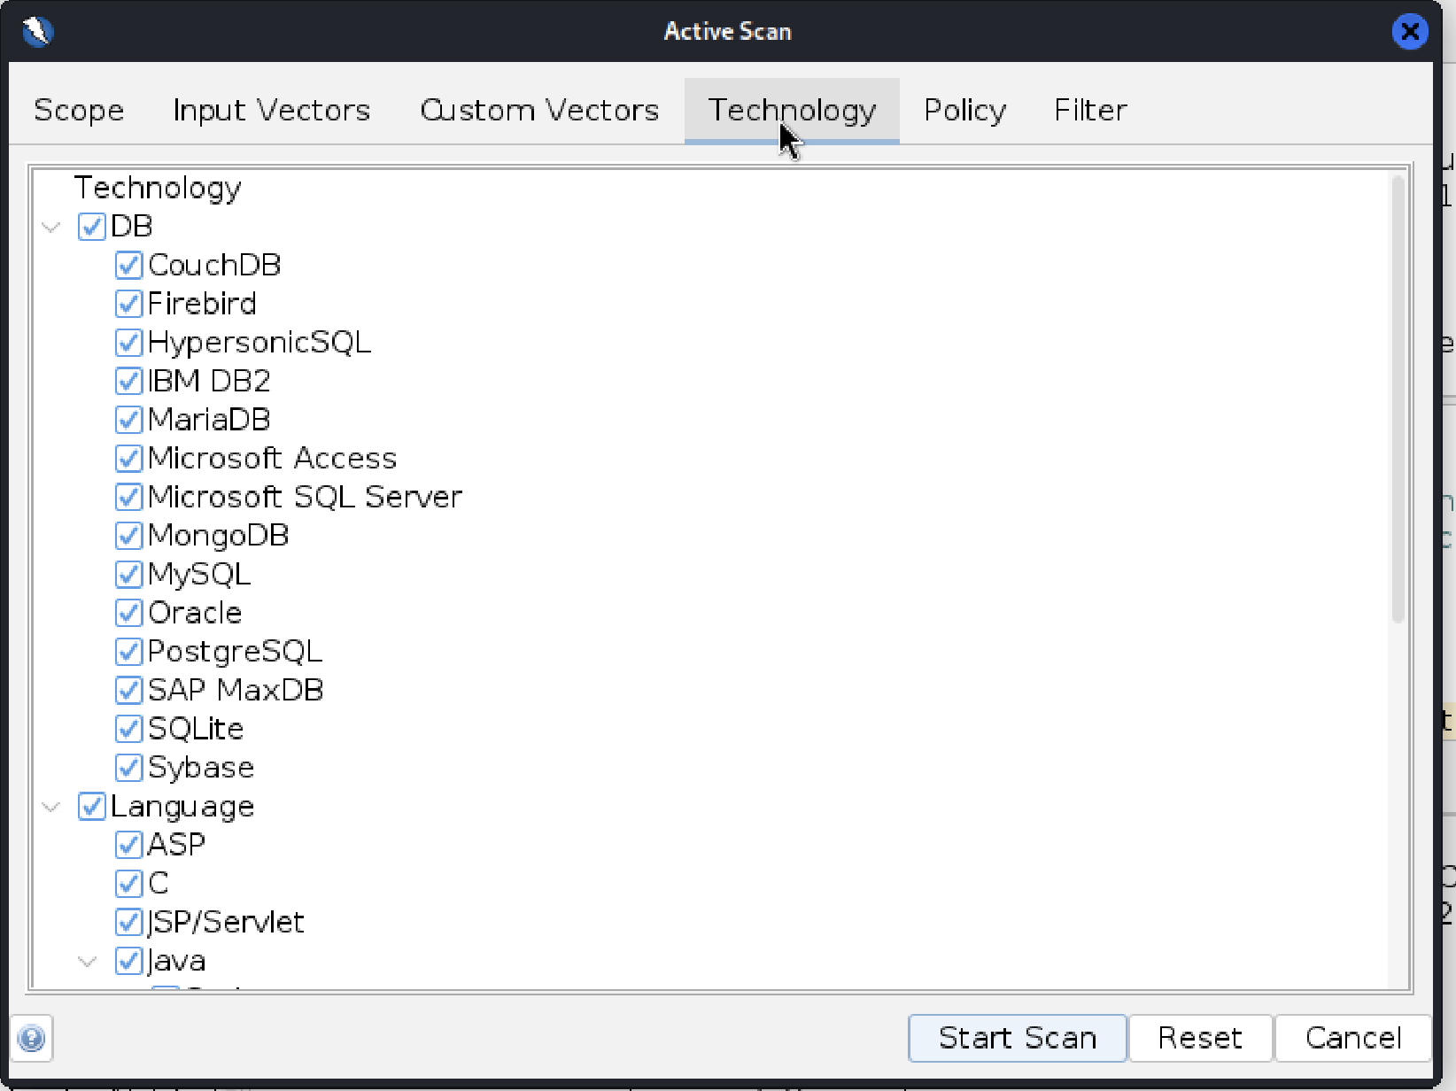Select the 'JSP/Servlet' row text
1456x1091 pixels.
(x=226, y=922)
